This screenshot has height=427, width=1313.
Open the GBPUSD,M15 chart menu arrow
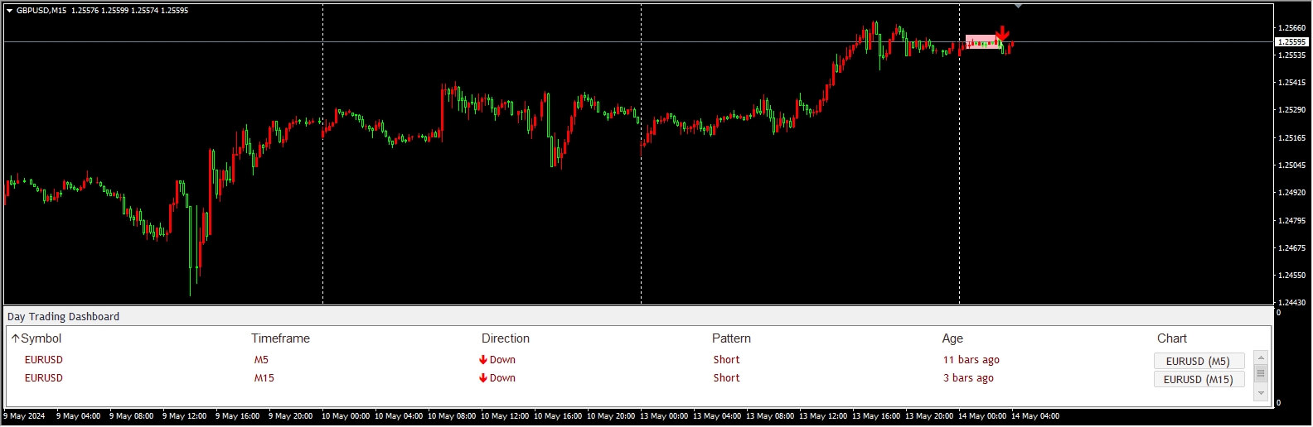click(9, 11)
